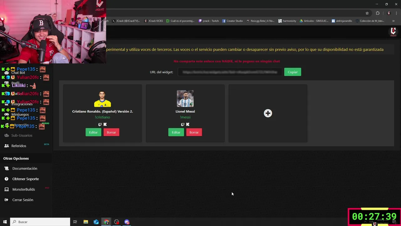Viewport: 401px width, 226px height.
Task: Open the JCrack KICKS bookmark
Action: tap(154, 21)
